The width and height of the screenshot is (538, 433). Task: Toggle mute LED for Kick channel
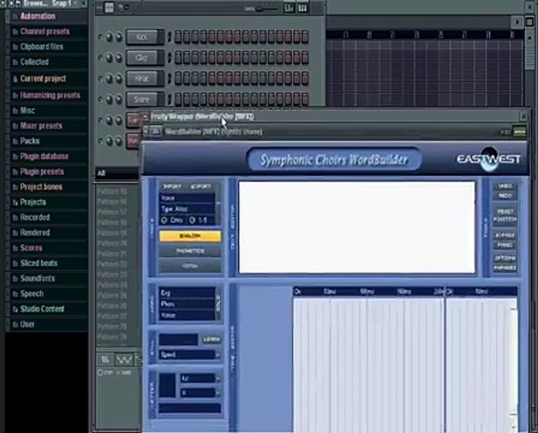(x=100, y=37)
